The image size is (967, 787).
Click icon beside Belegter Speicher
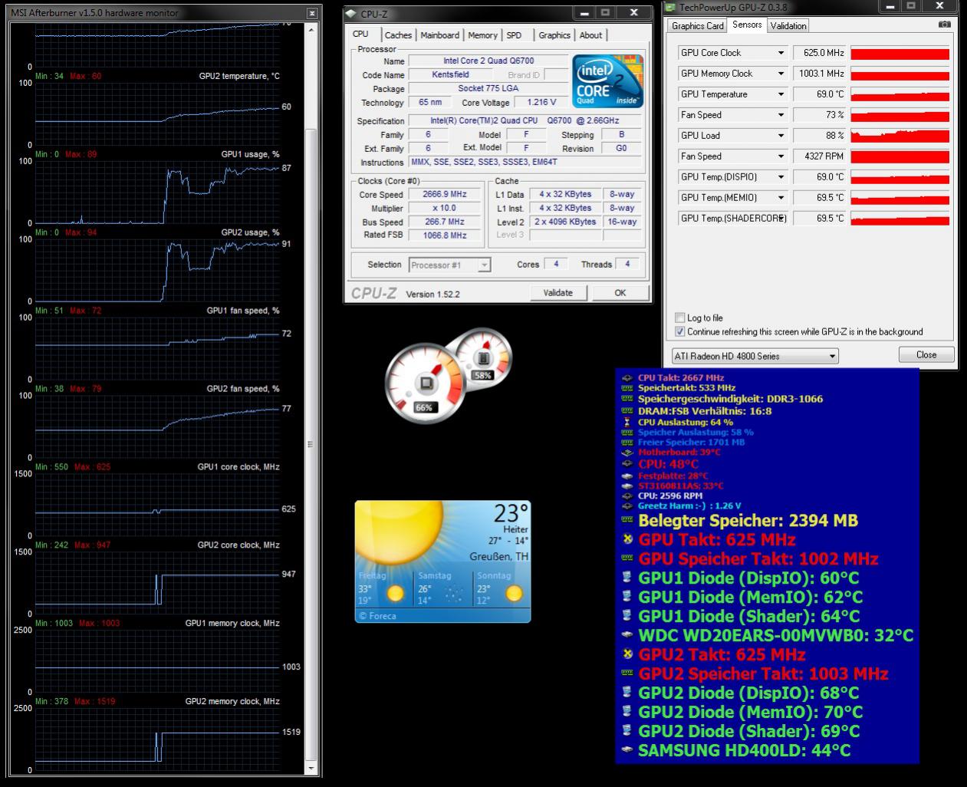[x=627, y=520]
